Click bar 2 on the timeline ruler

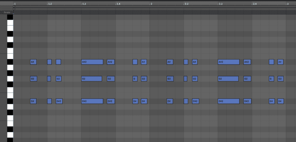point(151,4)
